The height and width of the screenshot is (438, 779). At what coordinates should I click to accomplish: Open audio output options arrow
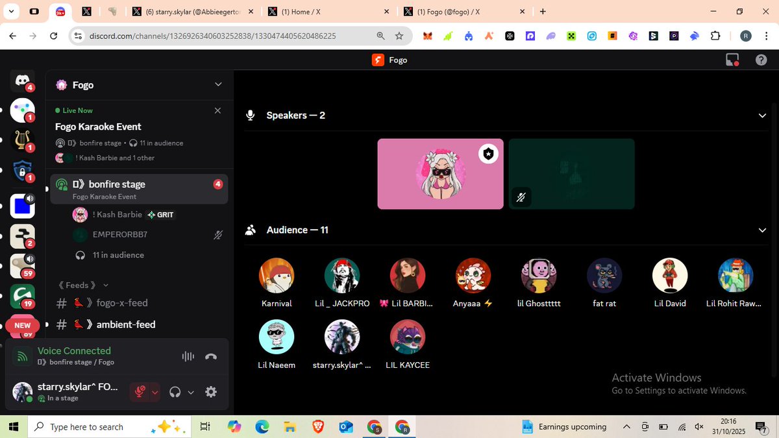click(x=191, y=392)
